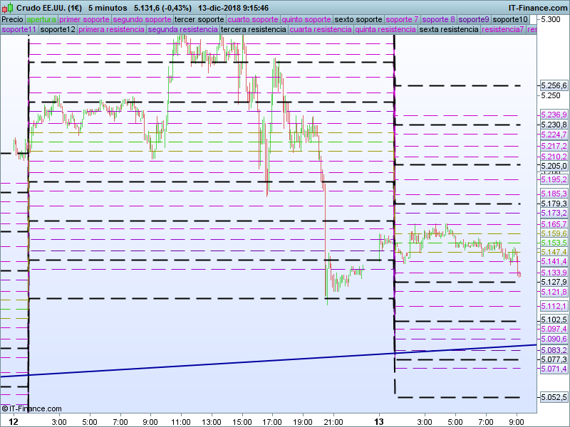Screen dimensions: 570x427
Task: Select the soporte 7 legend label
Action: pos(402,20)
